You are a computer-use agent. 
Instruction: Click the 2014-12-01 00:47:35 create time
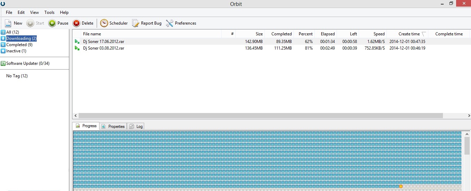(x=407, y=42)
